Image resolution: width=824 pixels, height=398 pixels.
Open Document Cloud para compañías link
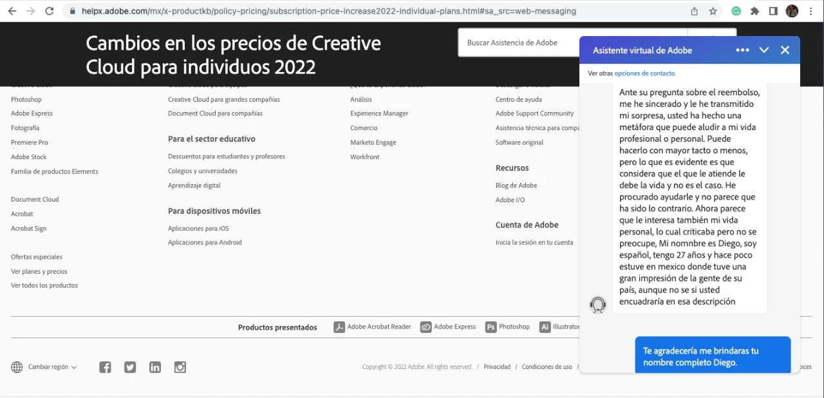(215, 113)
